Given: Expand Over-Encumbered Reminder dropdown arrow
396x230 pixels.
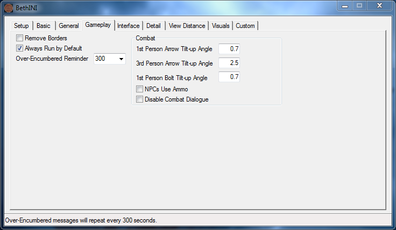Looking at the screenshot, I should click(121, 59).
